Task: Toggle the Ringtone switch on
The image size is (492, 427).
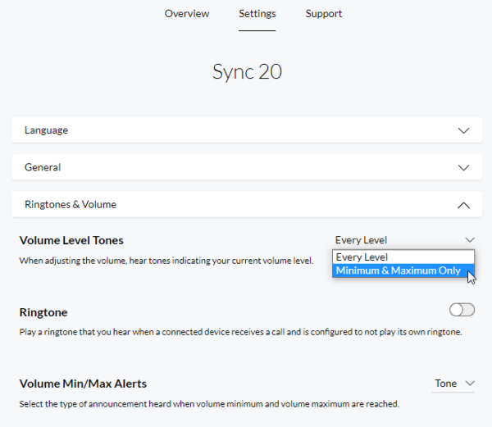Action: 462,310
